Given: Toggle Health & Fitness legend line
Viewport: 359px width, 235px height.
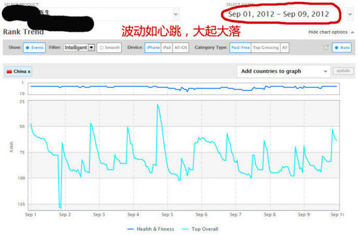Looking at the screenshot, I should tap(150, 229).
